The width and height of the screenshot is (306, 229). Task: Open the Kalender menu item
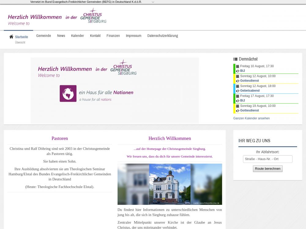[x=77, y=36]
